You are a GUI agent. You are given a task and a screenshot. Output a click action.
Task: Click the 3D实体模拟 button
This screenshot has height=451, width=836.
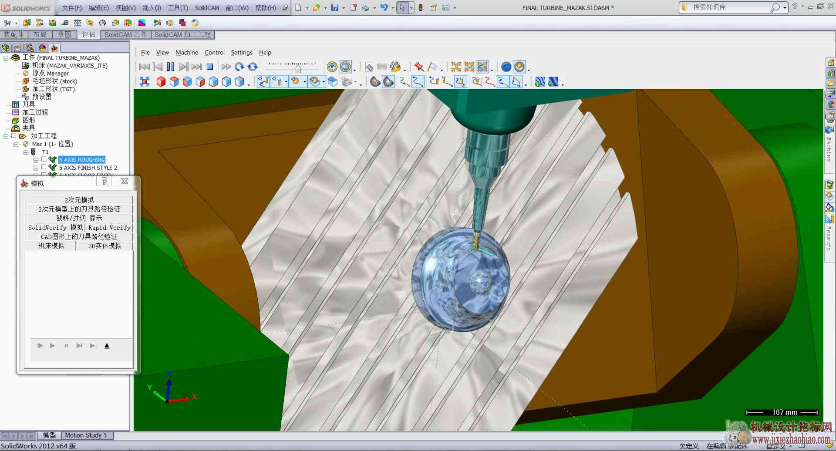pyautogui.click(x=104, y=246)
